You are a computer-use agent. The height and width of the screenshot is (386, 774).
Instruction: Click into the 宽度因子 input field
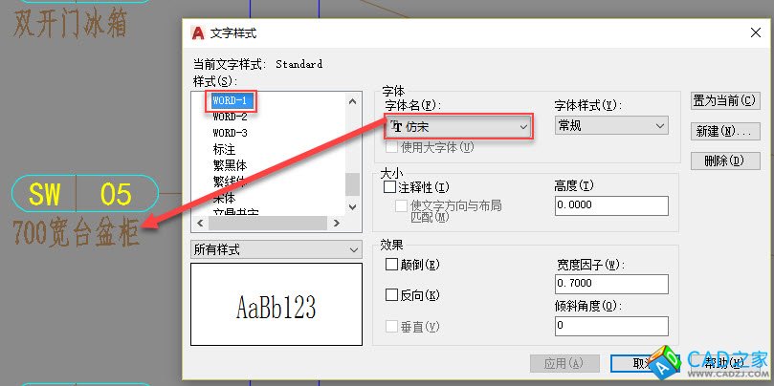coord(610,284)
